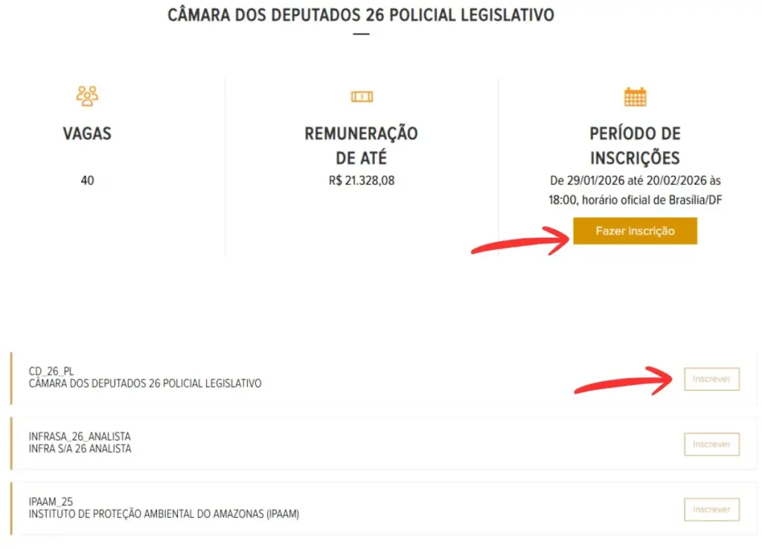762x549 pixels.
Task: Click the salary value R$ 21.328,08
Action: click(362, 180)
